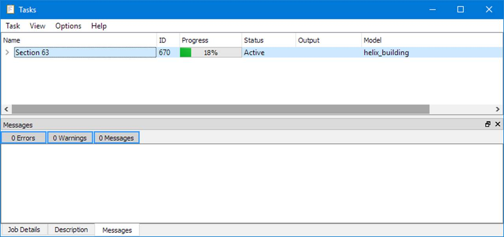Click the Tasks window title icon
The width and height of the screenshot is (504, 237).
[10, 9]
